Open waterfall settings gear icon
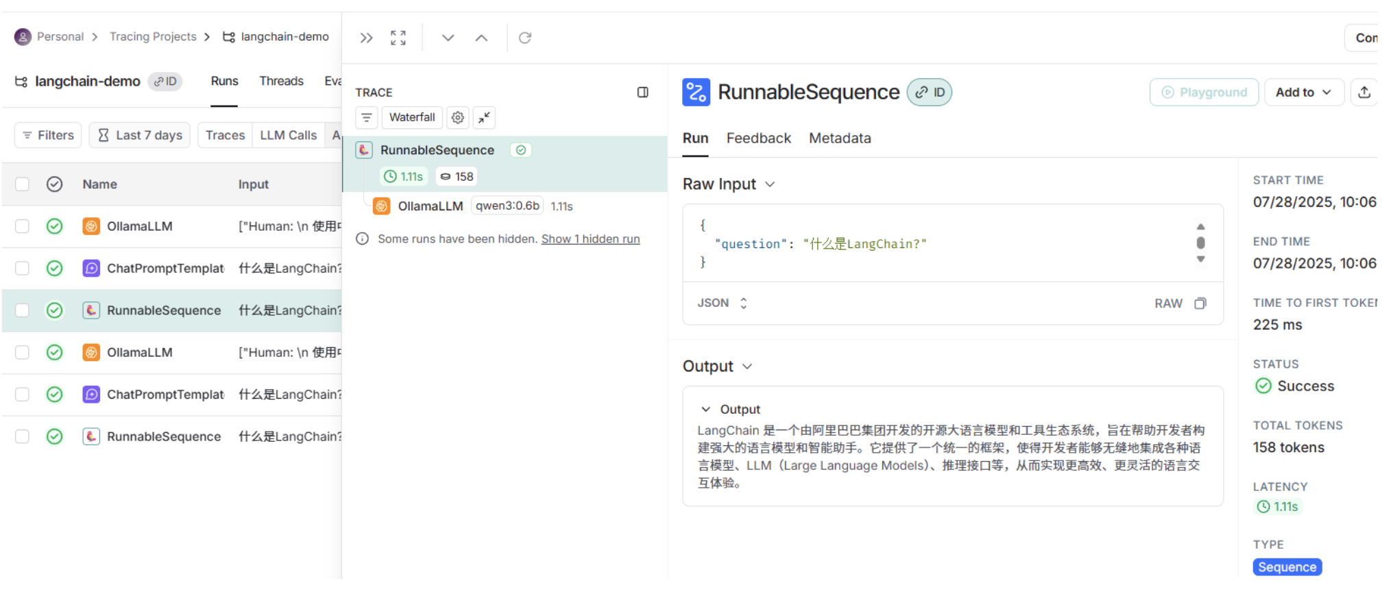Screen dimensions: 1393x596 (458, 118)
